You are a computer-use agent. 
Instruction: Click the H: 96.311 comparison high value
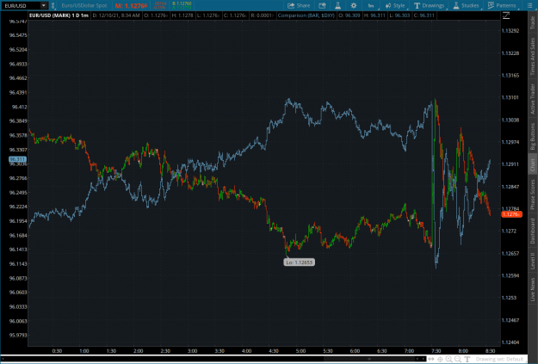point(374,15)
